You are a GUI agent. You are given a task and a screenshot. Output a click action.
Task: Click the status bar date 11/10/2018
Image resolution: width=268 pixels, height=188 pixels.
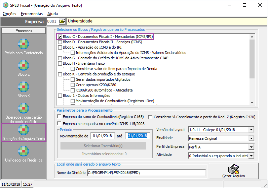point(11,184)
